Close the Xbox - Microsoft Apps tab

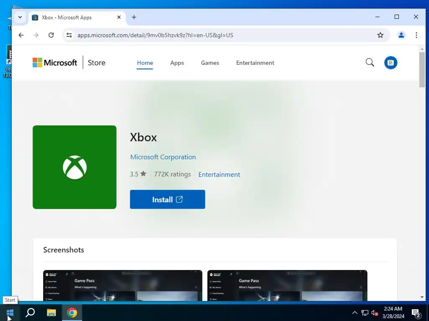click(x=119, y=17)
